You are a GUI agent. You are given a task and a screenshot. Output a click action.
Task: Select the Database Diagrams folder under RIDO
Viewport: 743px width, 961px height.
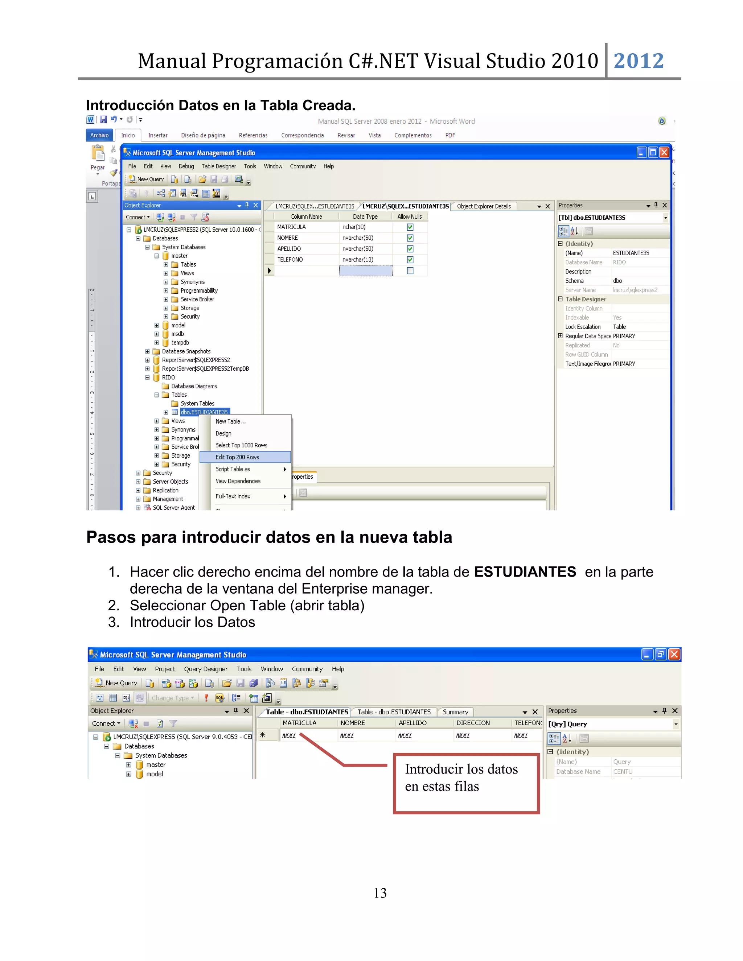189,386
